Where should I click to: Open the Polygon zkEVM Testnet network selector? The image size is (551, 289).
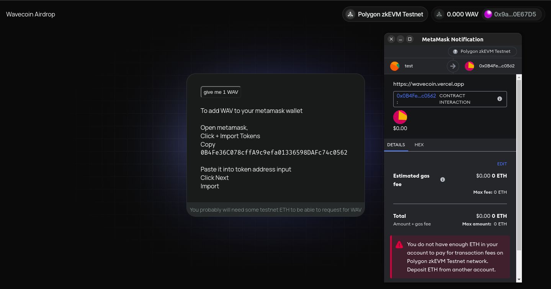[385, 14]
